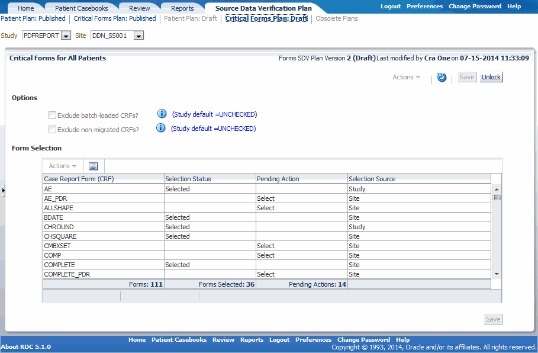
Task: Switch to the Reports tab
Action: (x=182, y=8)
